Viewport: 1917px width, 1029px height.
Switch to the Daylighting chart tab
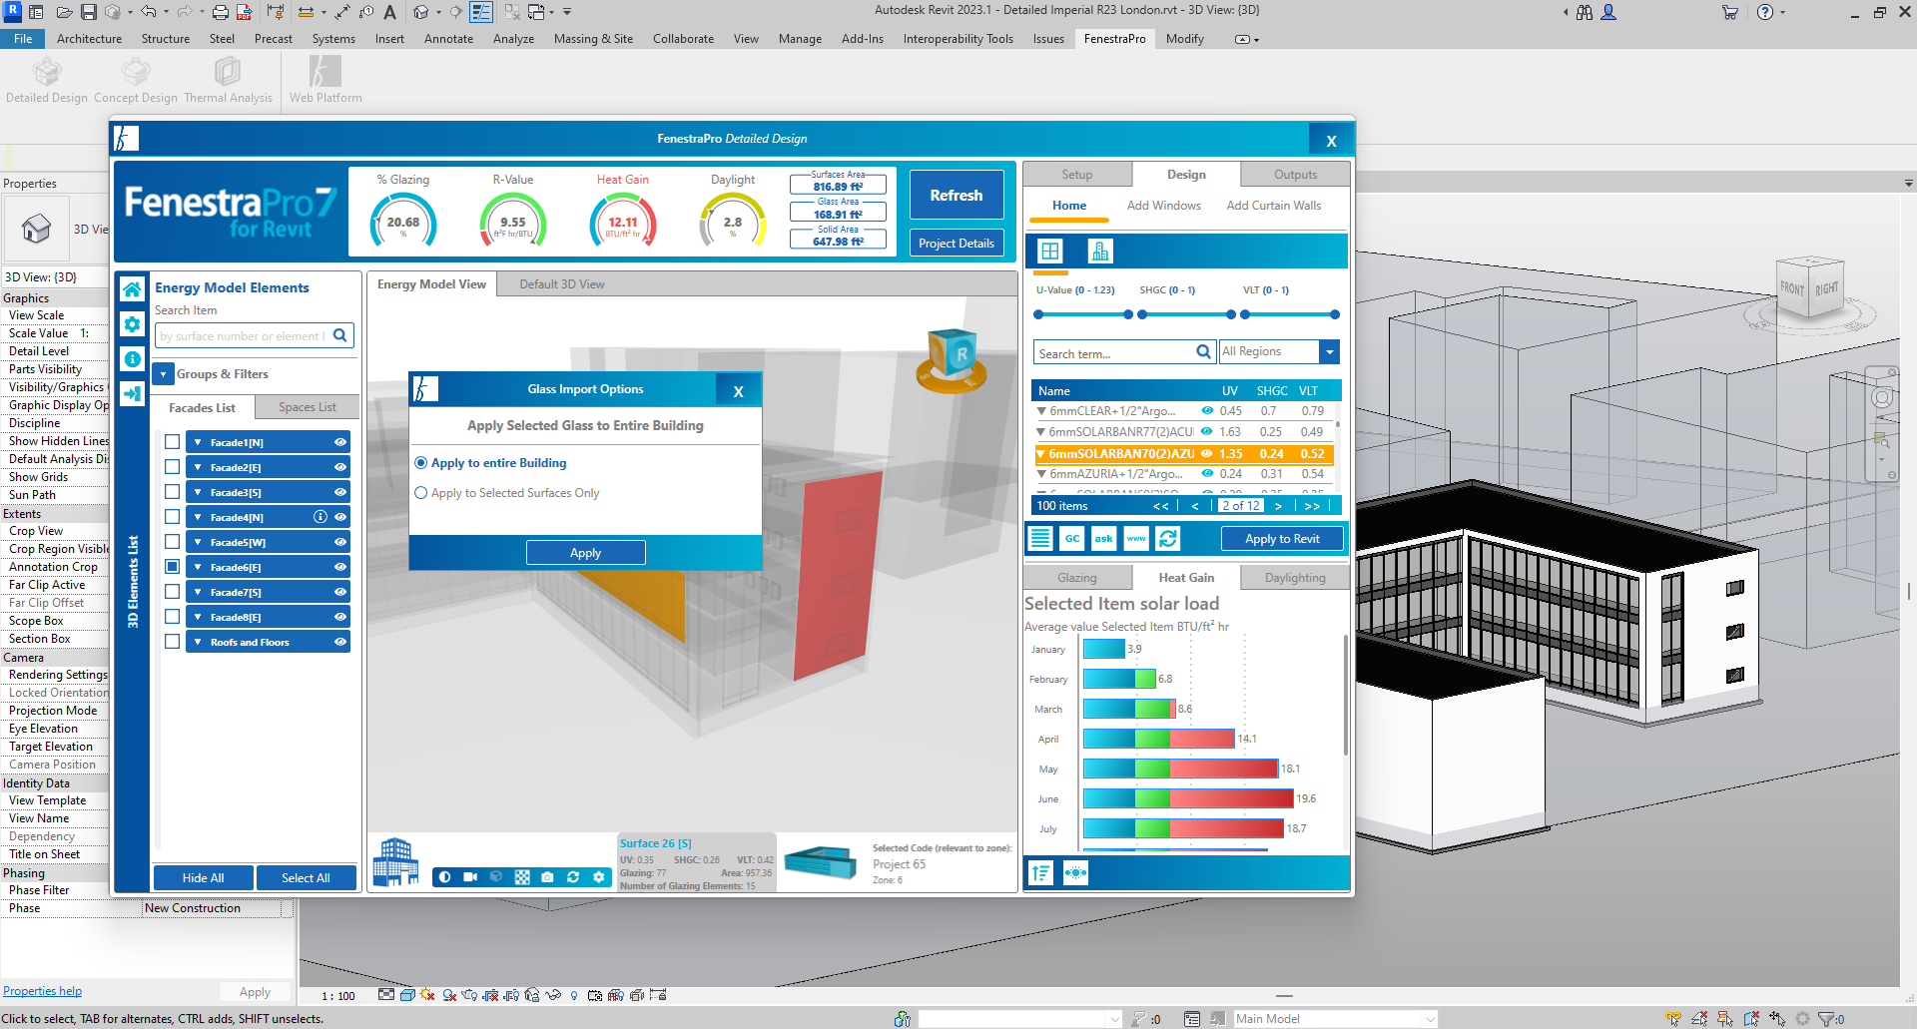[x=1295, y=578]
